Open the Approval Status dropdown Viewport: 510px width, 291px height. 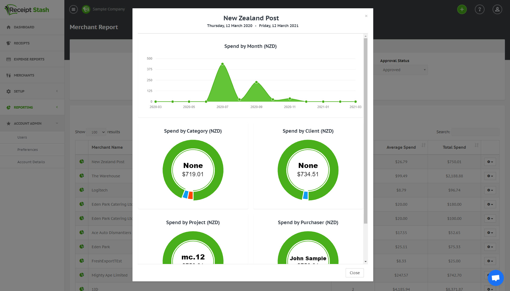[x=401, y=70]
